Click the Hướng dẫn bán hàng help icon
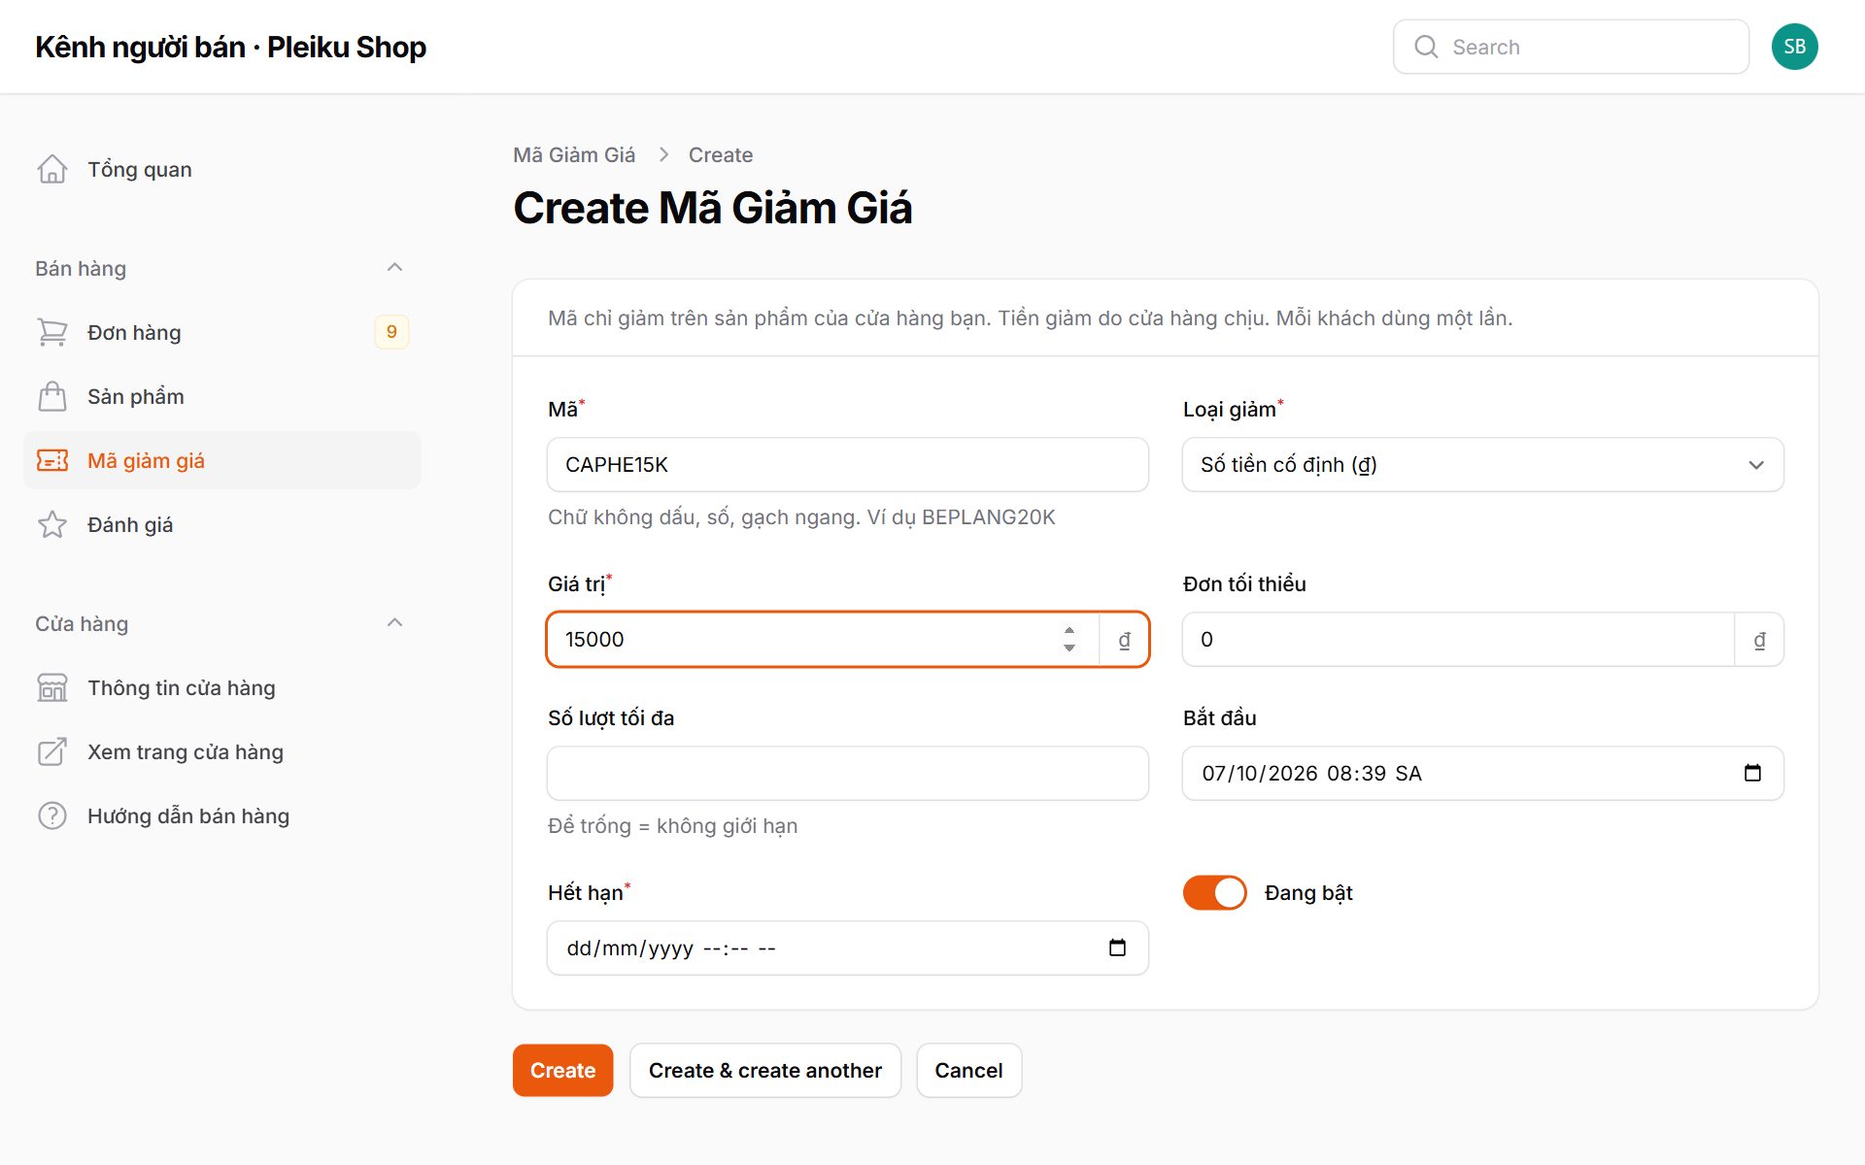This screenshot has width=1865, height=1165. coord(52,815)
